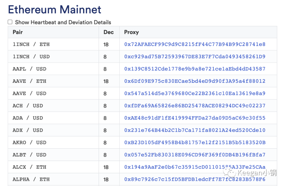Screen dimensions: 286x186
Task: Open the 1INCH / ETH proxy address link
Action: pos(195,44)
